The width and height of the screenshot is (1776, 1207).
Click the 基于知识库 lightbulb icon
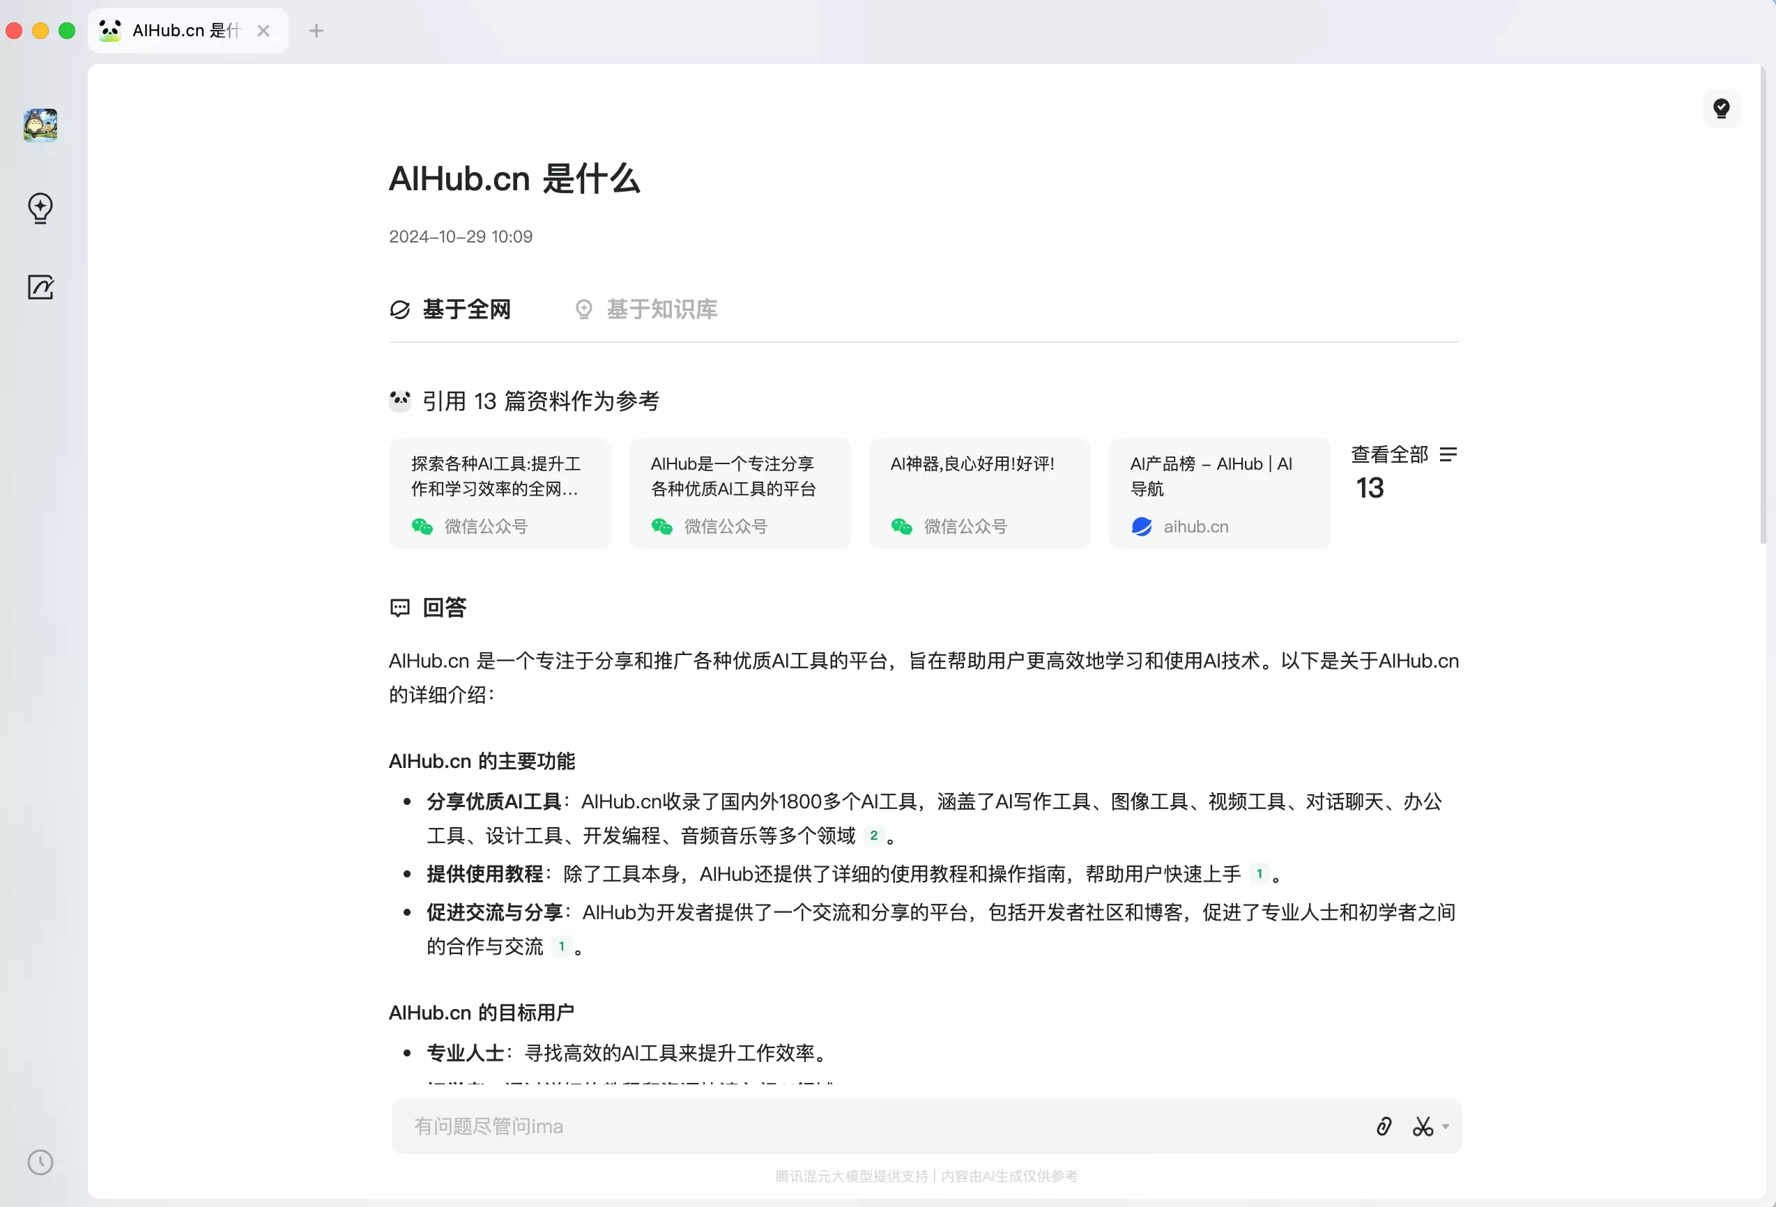pyautogui.click(x=584, y=309)
